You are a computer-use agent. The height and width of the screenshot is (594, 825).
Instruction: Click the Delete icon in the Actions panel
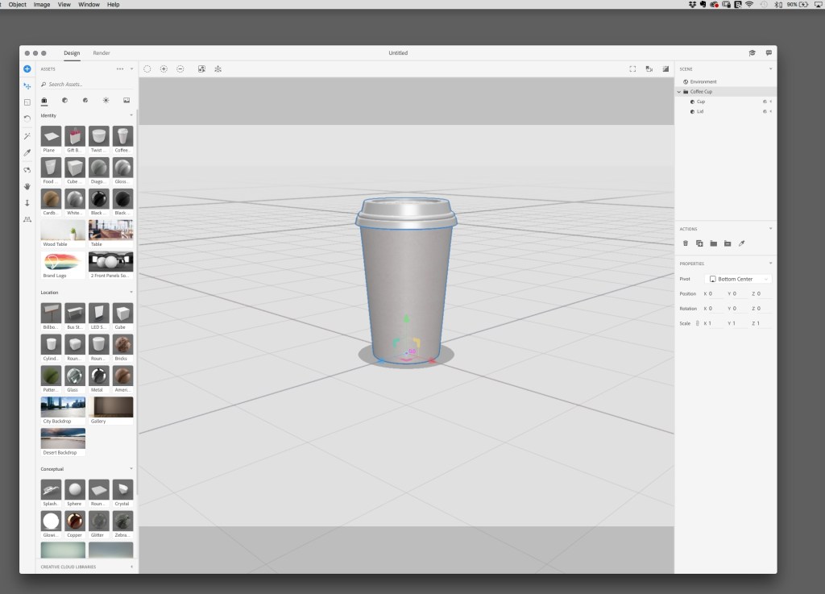pyautogui.click(x=686, y=243)
